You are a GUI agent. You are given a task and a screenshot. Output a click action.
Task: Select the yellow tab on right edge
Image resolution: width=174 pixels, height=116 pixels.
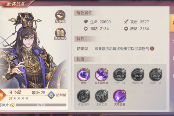pos(172,23)
